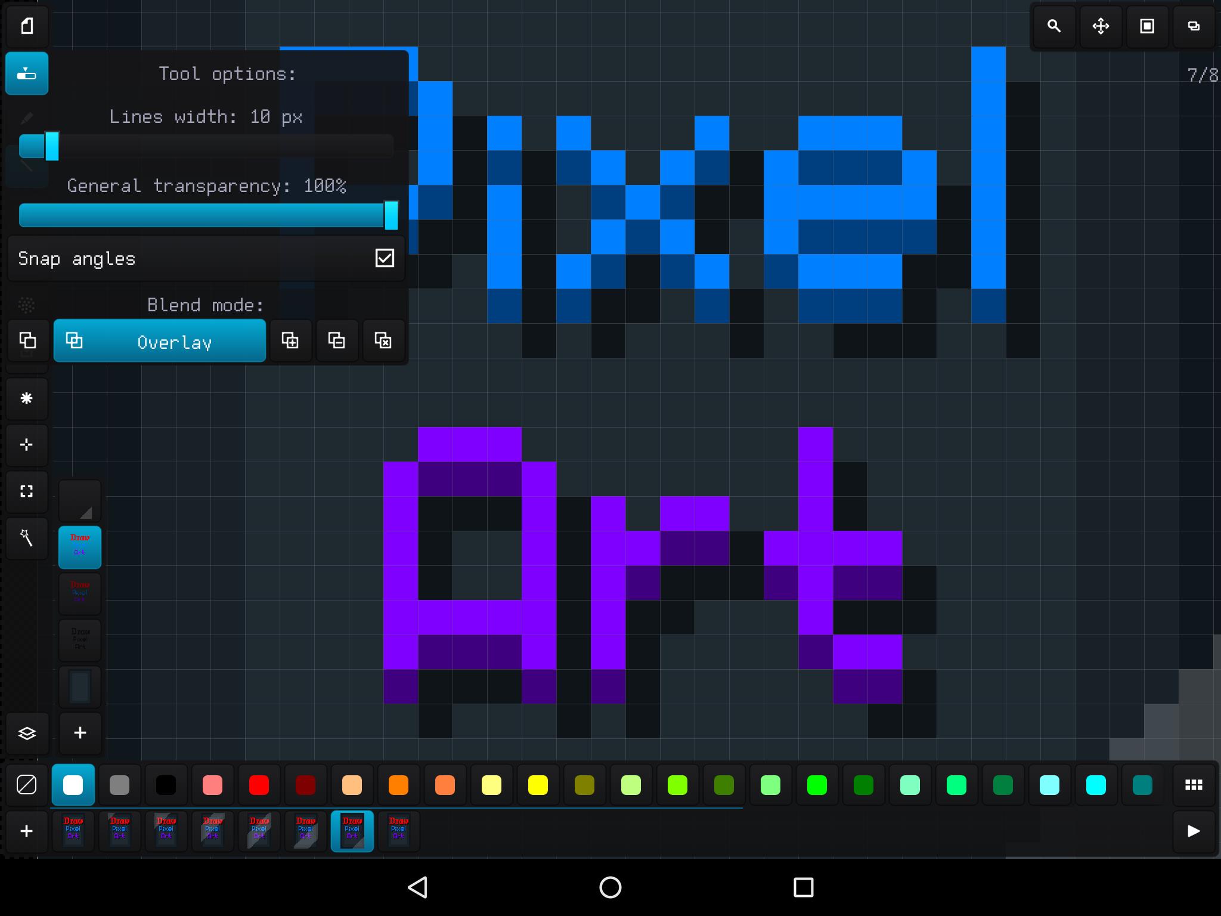Add a new layer with plus button
Image resolution: width=1221 pixels, height=916 pixels.
[x=80, y=733]
